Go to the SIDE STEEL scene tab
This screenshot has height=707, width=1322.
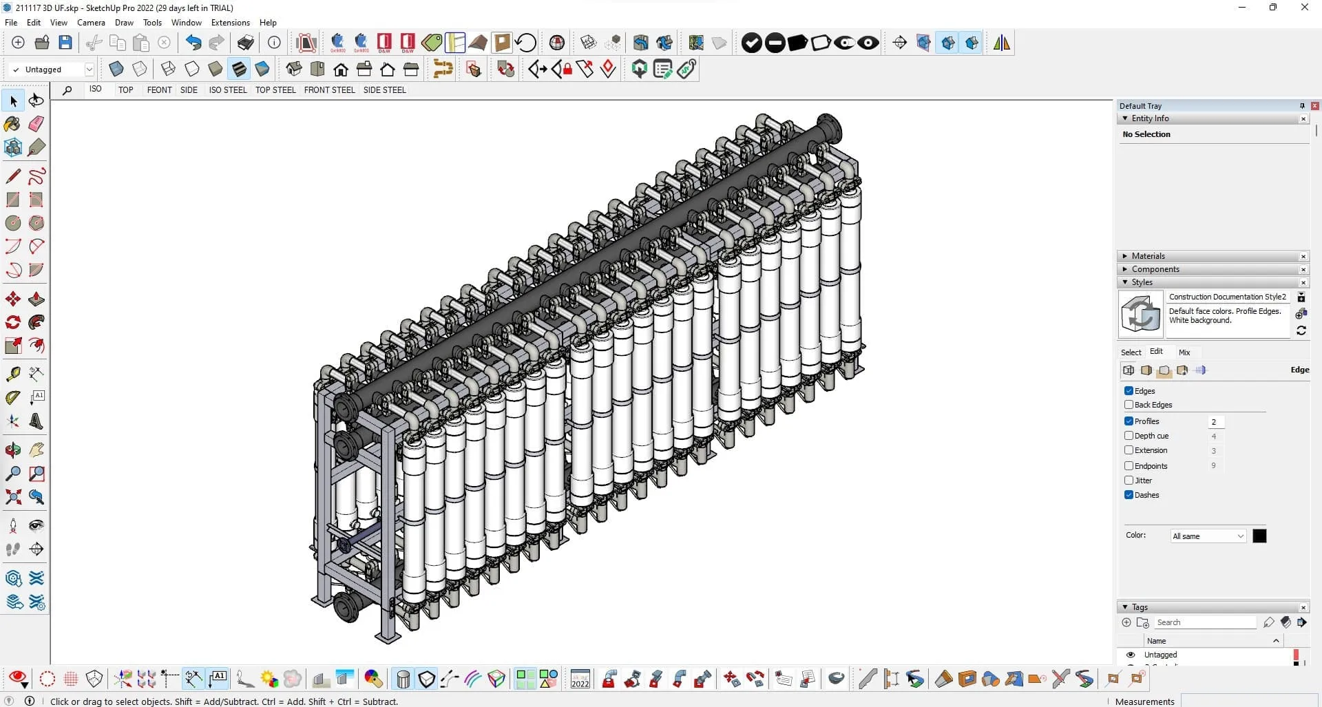coord(384,90)
